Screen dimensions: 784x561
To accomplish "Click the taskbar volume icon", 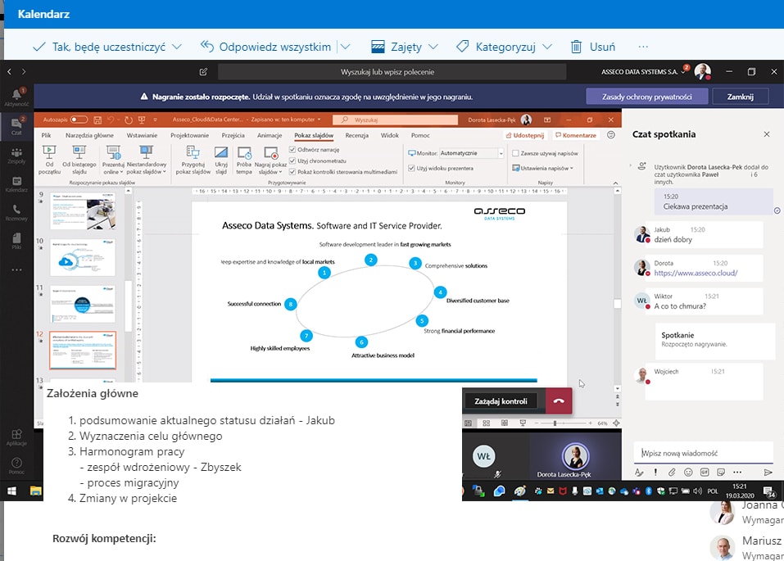I will click(697, 491).
